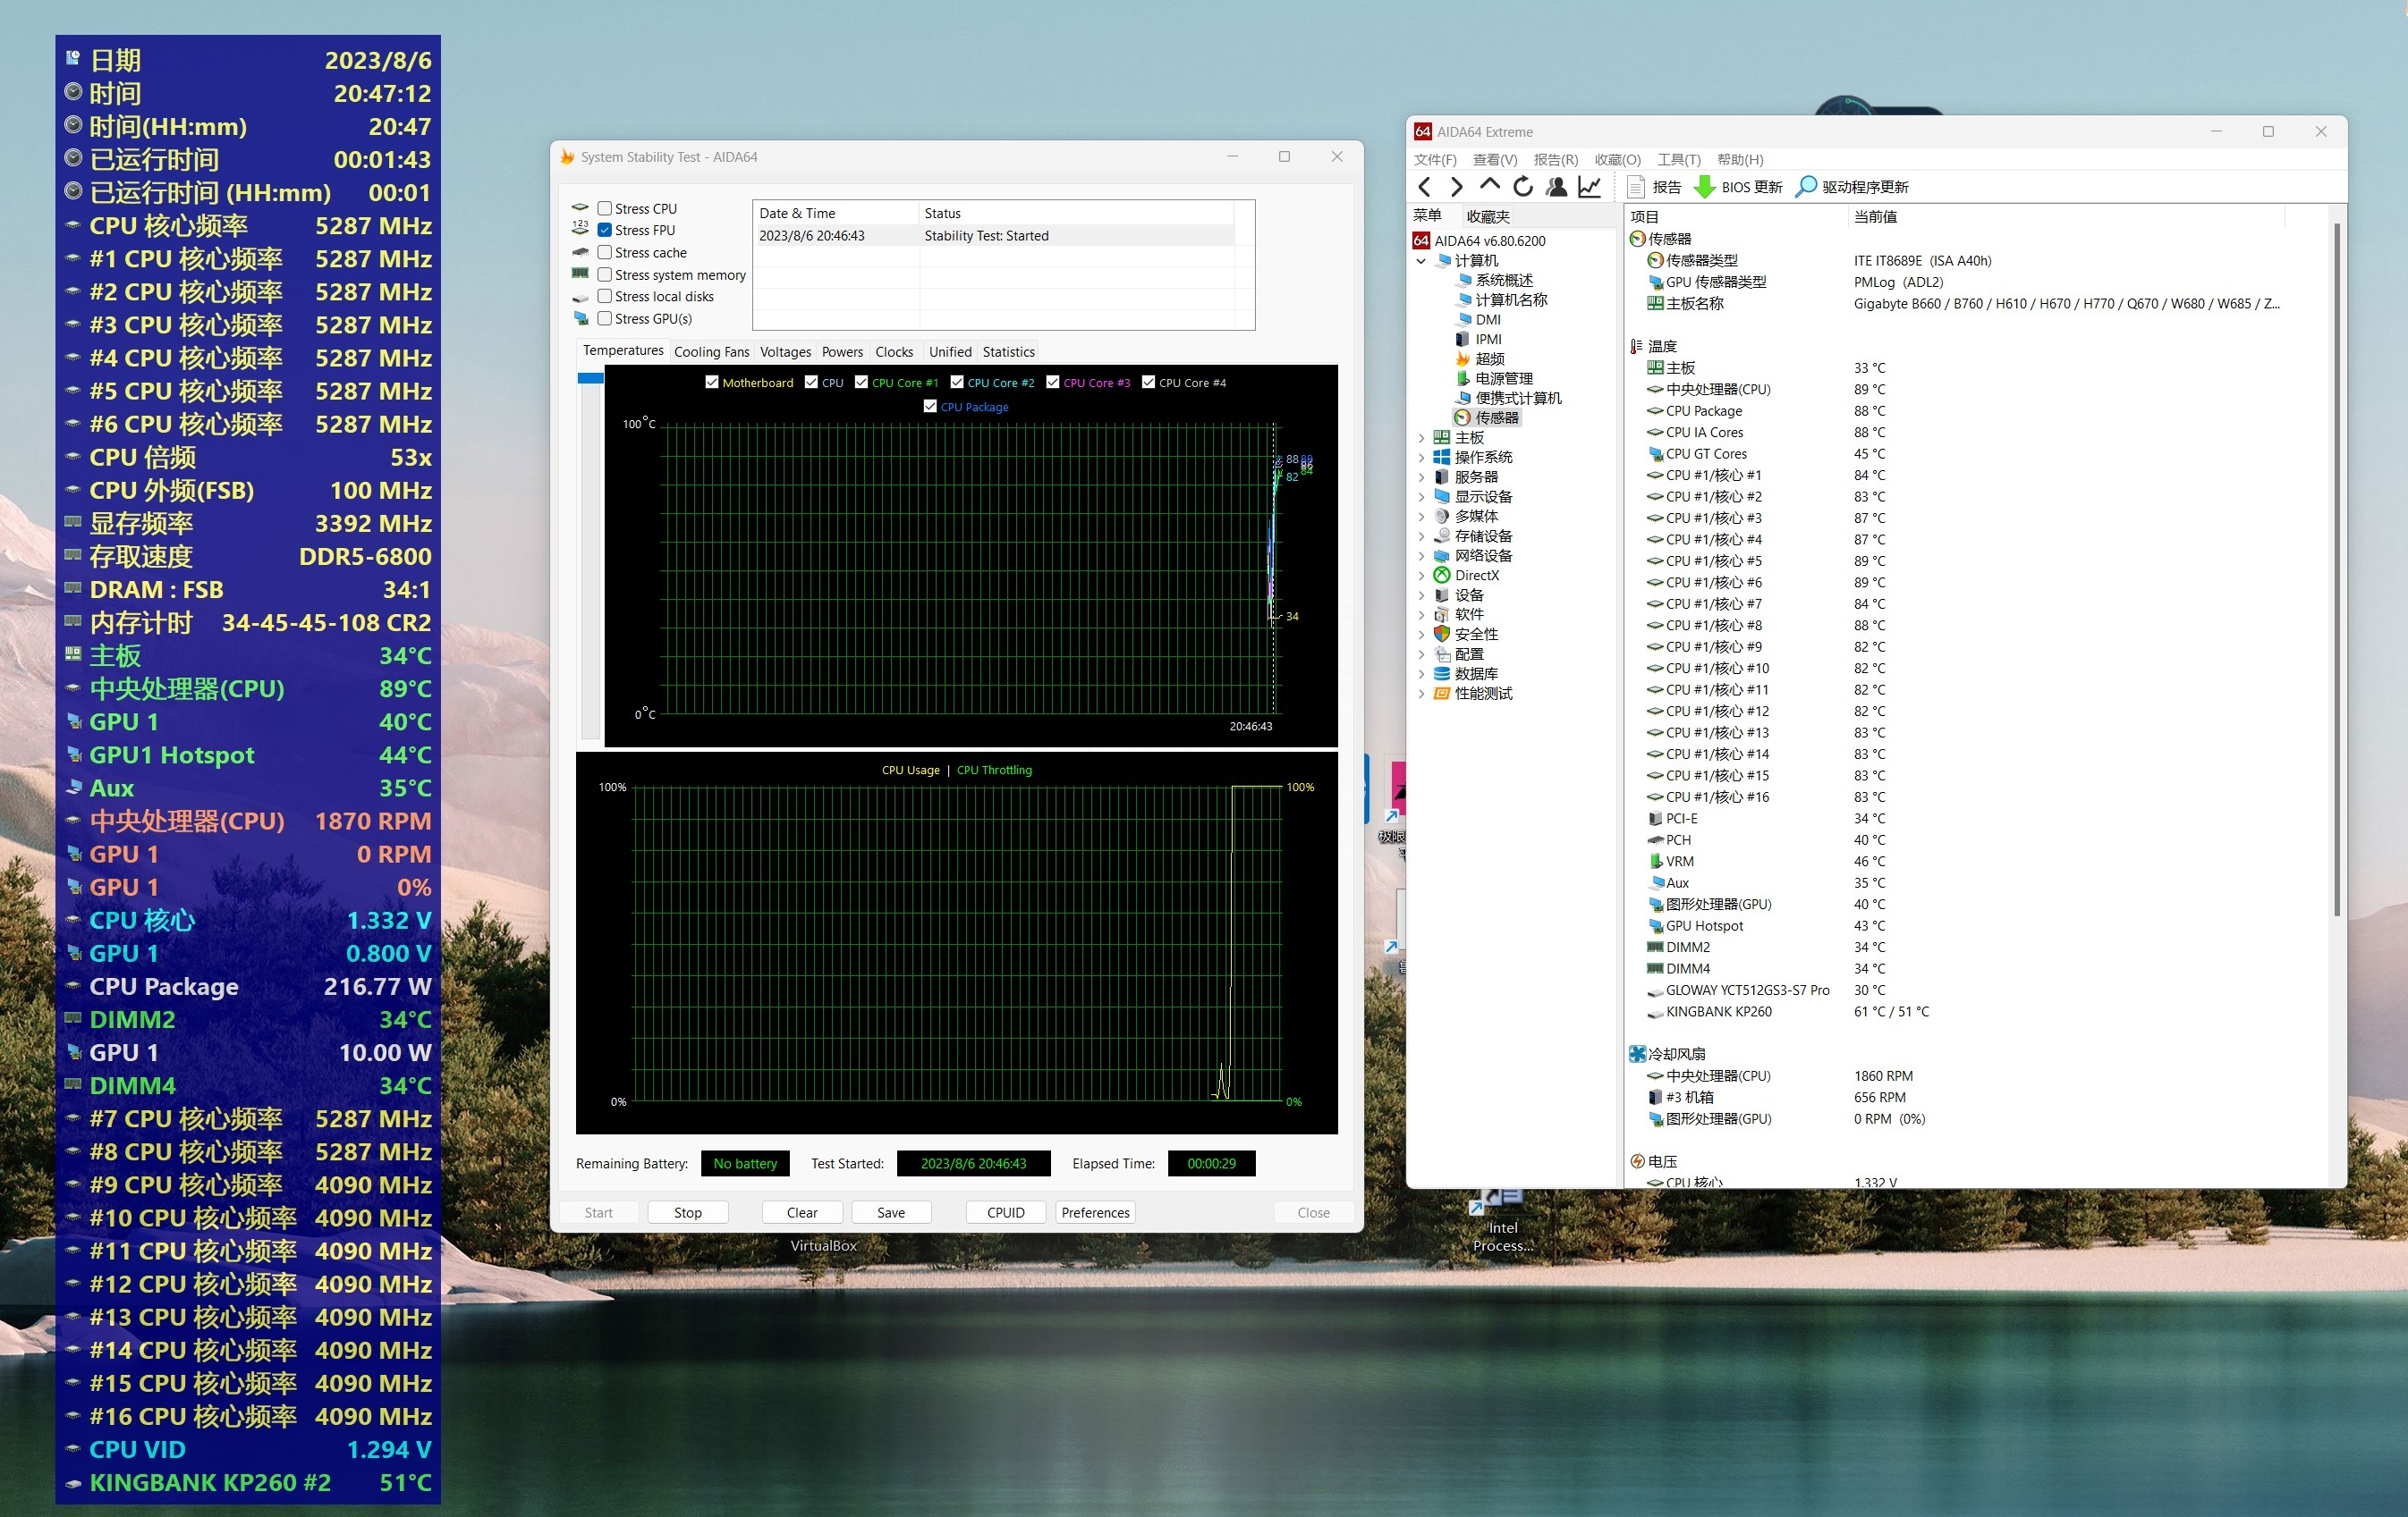This screenshot has width=2408, height=1517.
Task: Select 传感器 sensor item in the tree
Action: pos(1496,417)
